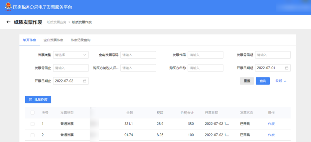
Task: Click total cell 350
Action: point(191,124)
